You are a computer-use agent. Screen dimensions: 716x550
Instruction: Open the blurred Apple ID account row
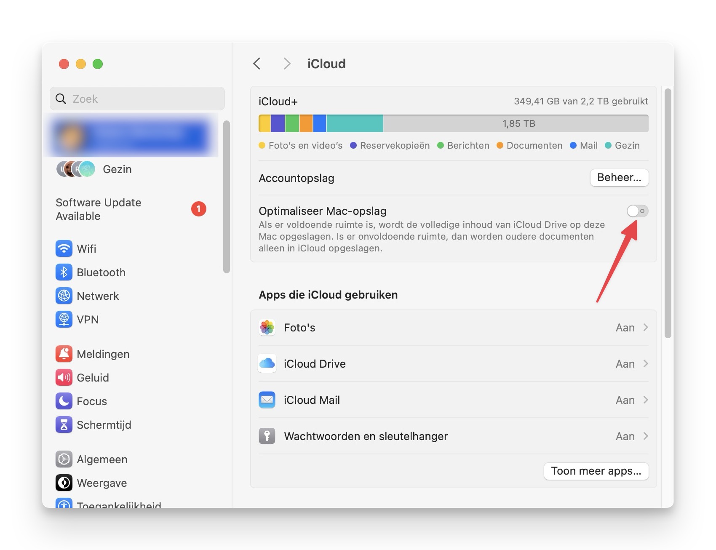[131, 136]
